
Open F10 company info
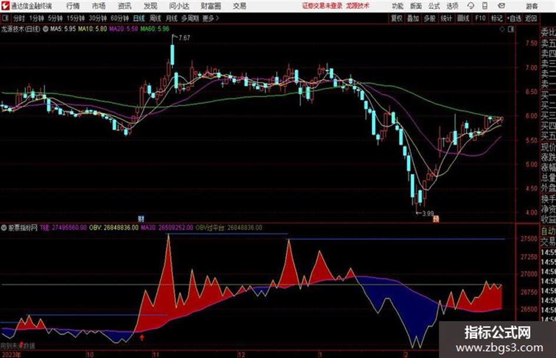(480, 18)
